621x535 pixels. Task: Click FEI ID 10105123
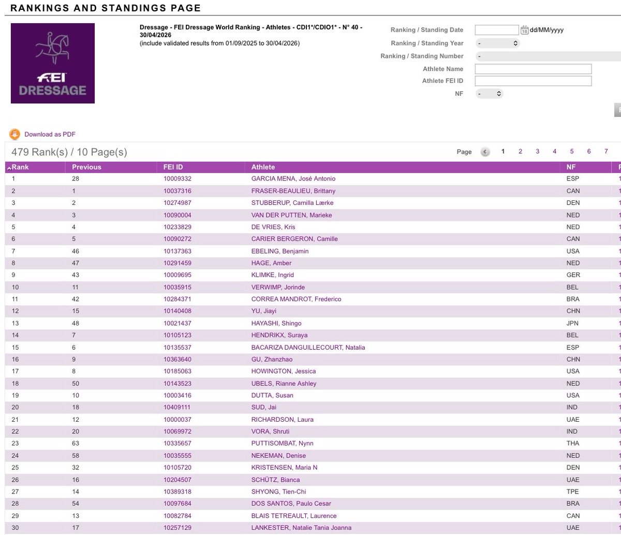[x=178, y=335]
